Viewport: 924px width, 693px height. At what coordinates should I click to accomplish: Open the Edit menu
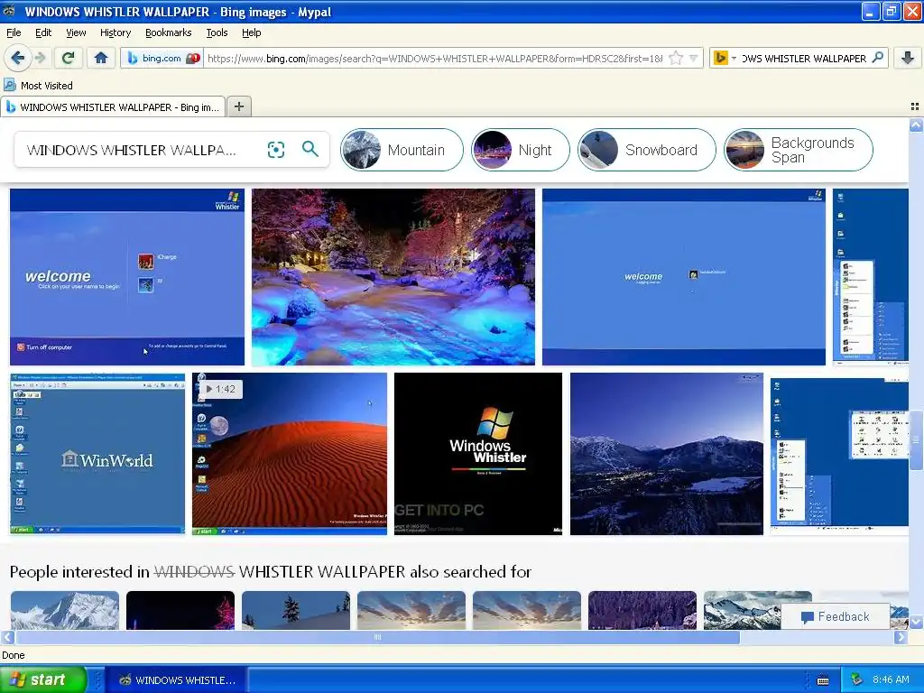coord(43,32)
